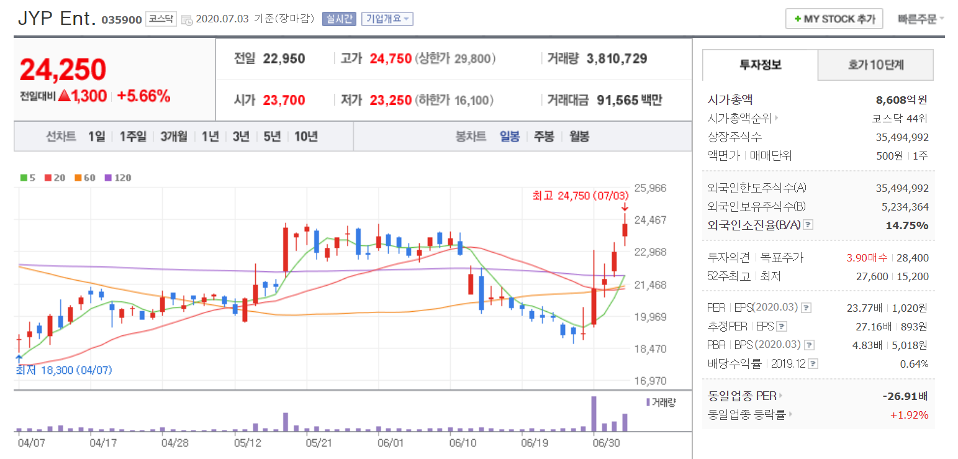Click the 외국인소진율 value 14.75%
The image size is (958, 459).
pos(907,225)
